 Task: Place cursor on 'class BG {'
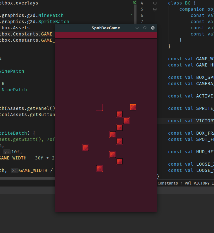pyautogui.click(x=182, y=3)
